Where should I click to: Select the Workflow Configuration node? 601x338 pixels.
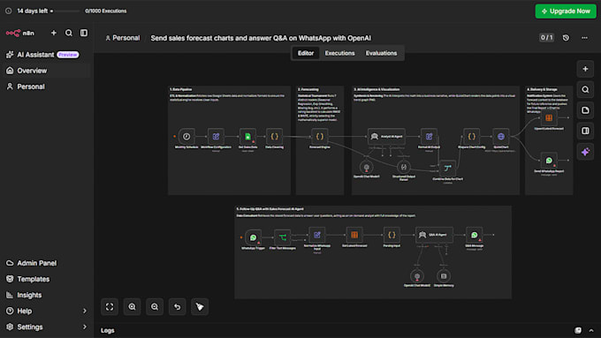pyautogui.click(x=216, y=136)
